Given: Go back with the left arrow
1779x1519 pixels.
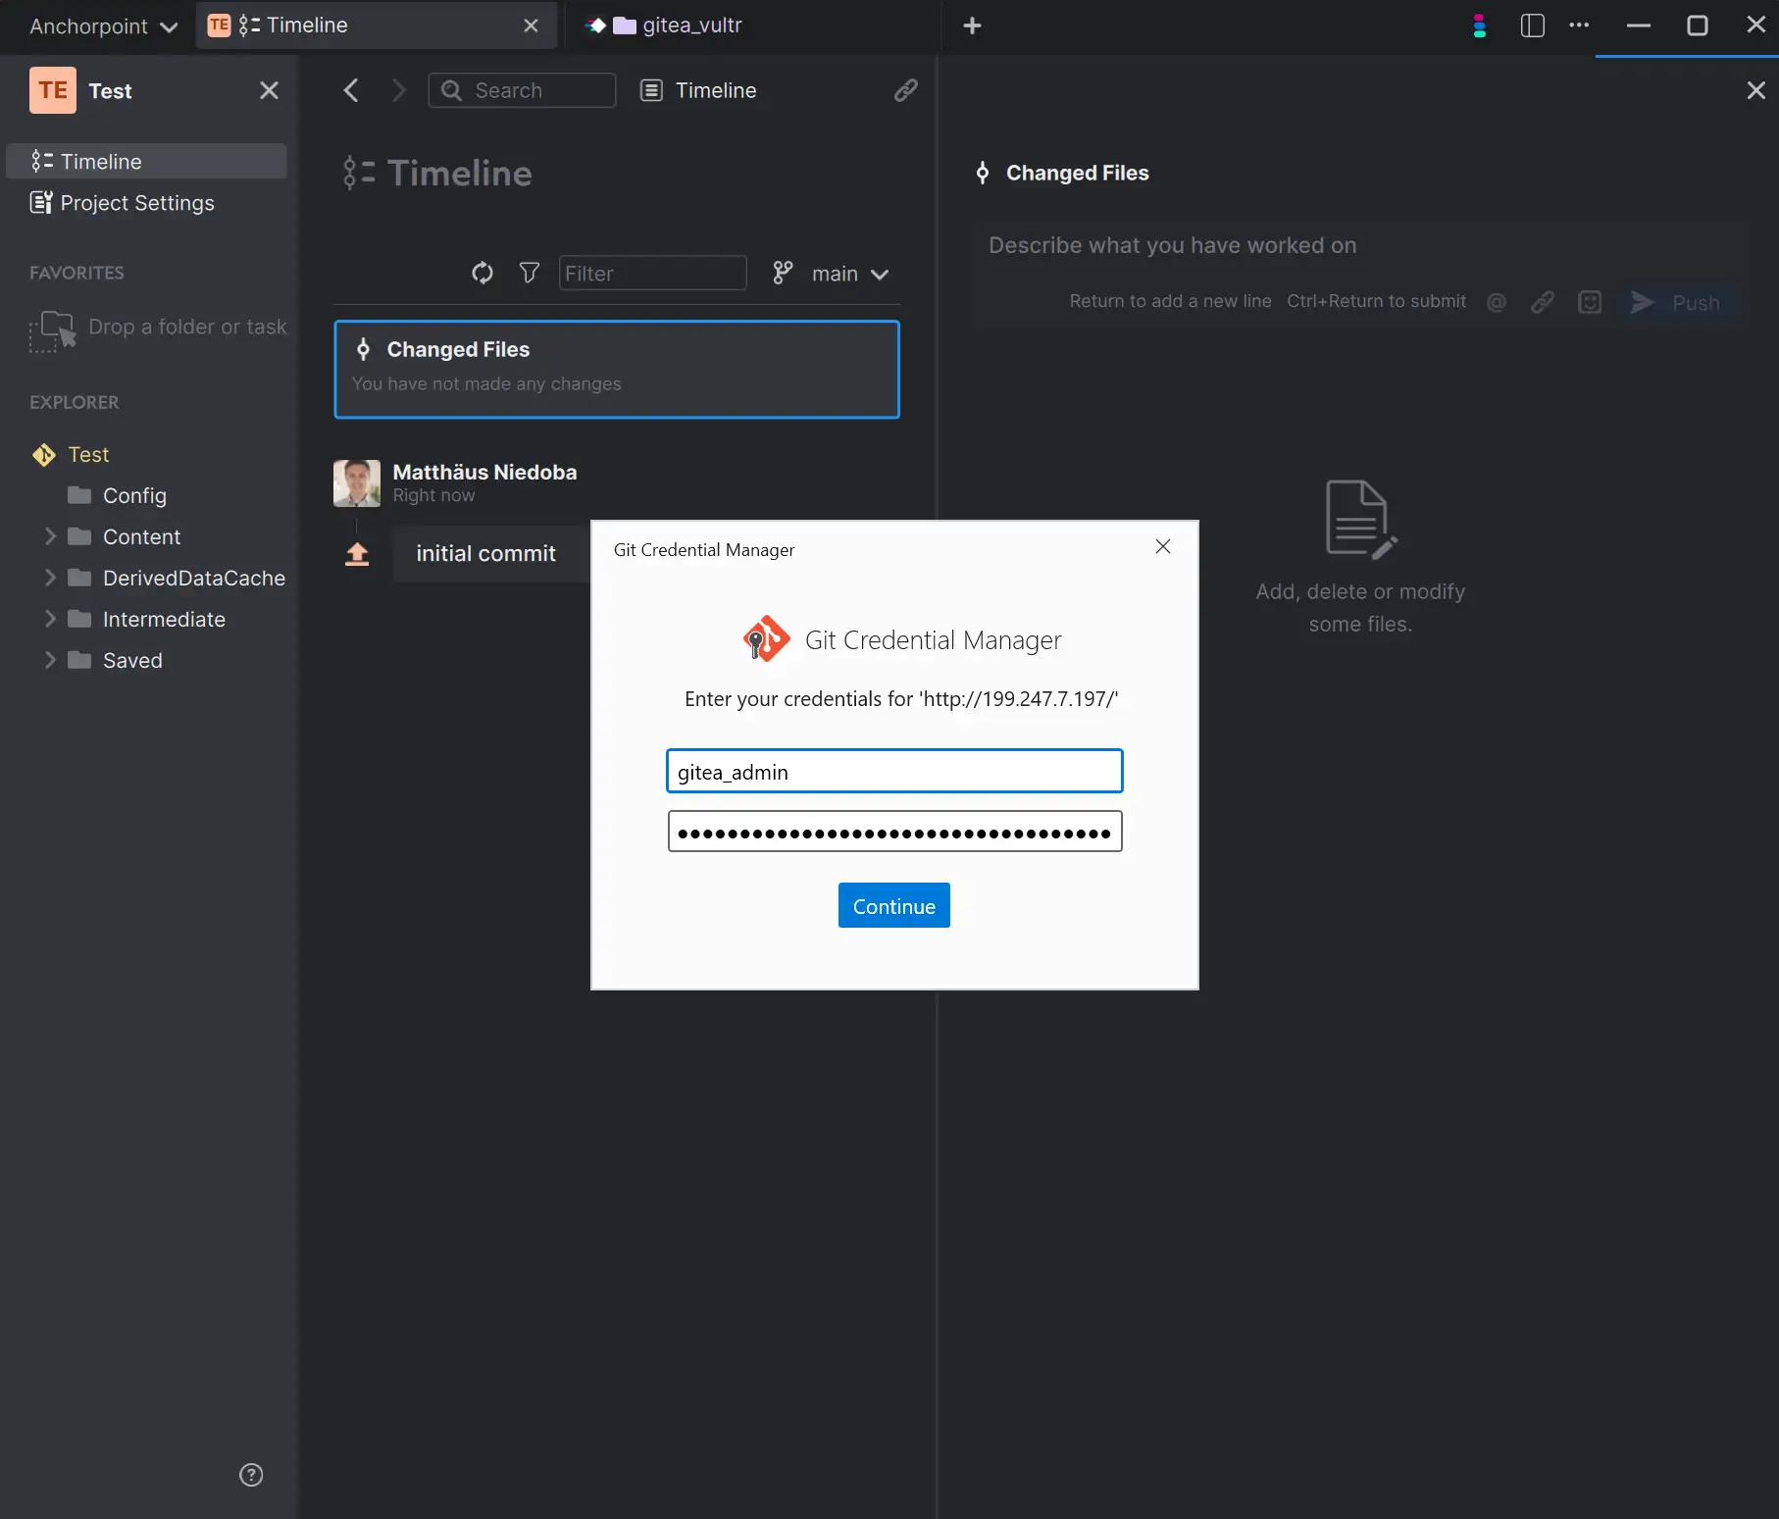Looking at the screenshot, I should click(351, 90).
